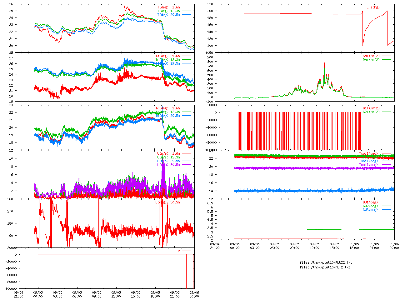Viewport: 400px width, 300px height.
Task: Select the 'U(m/s) 1.6m' legend label
Action: pos(168,154)
